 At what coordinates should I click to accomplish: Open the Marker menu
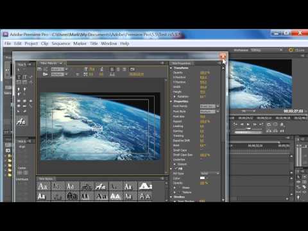[x=80, y=44]
